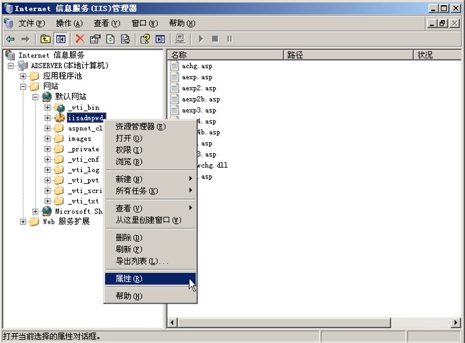Choose 资源管理器(E) in the context menu

coord(150,127)
